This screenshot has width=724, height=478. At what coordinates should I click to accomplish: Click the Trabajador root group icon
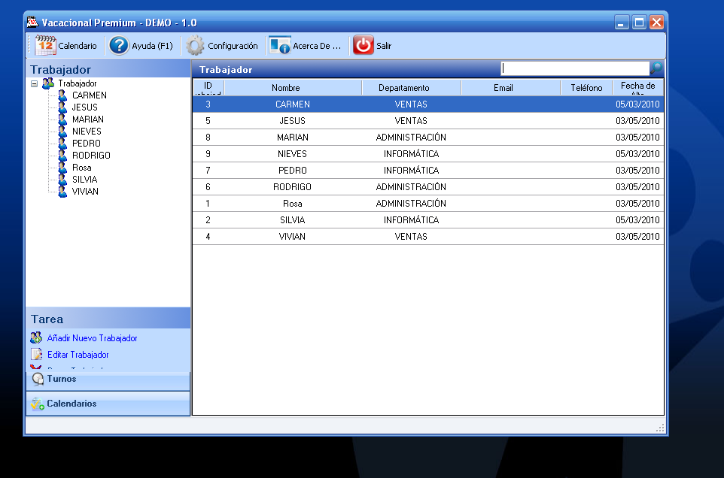pos(48,83)
